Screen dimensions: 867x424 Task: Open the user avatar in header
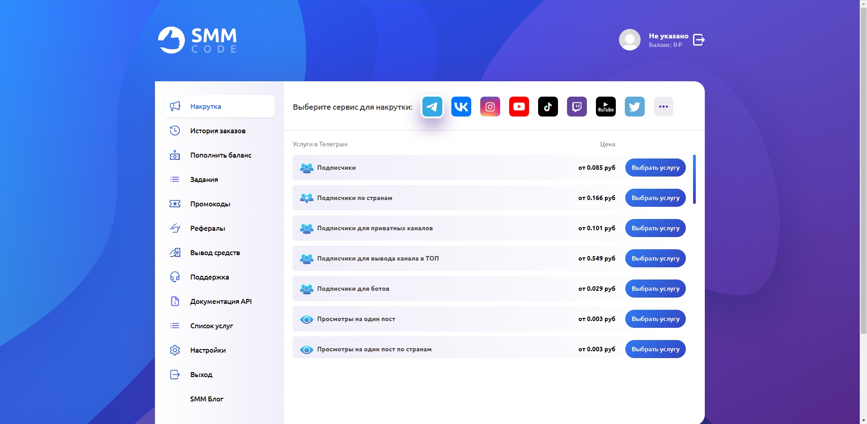pos(630,40)
